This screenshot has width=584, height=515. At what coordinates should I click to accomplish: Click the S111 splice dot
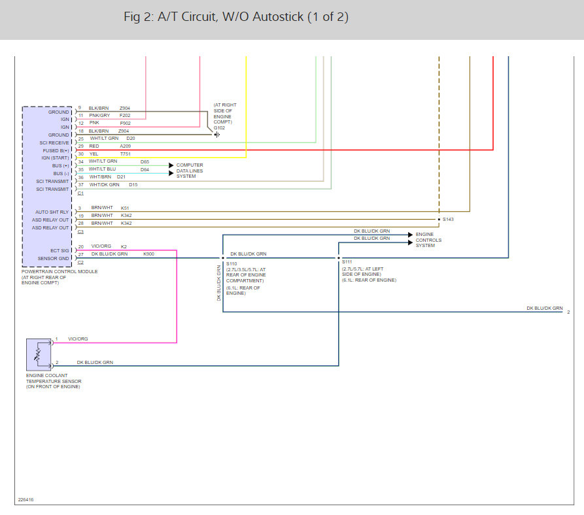pyautogui.click(x=338, y=258)
